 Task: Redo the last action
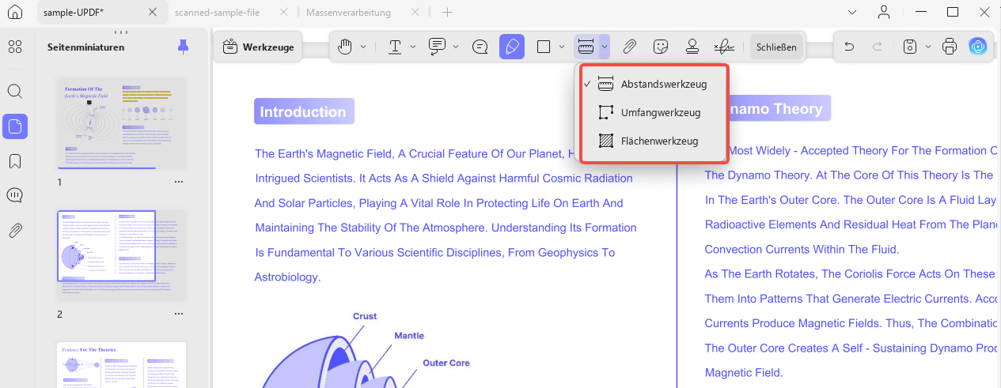click(x=878, y=47)
